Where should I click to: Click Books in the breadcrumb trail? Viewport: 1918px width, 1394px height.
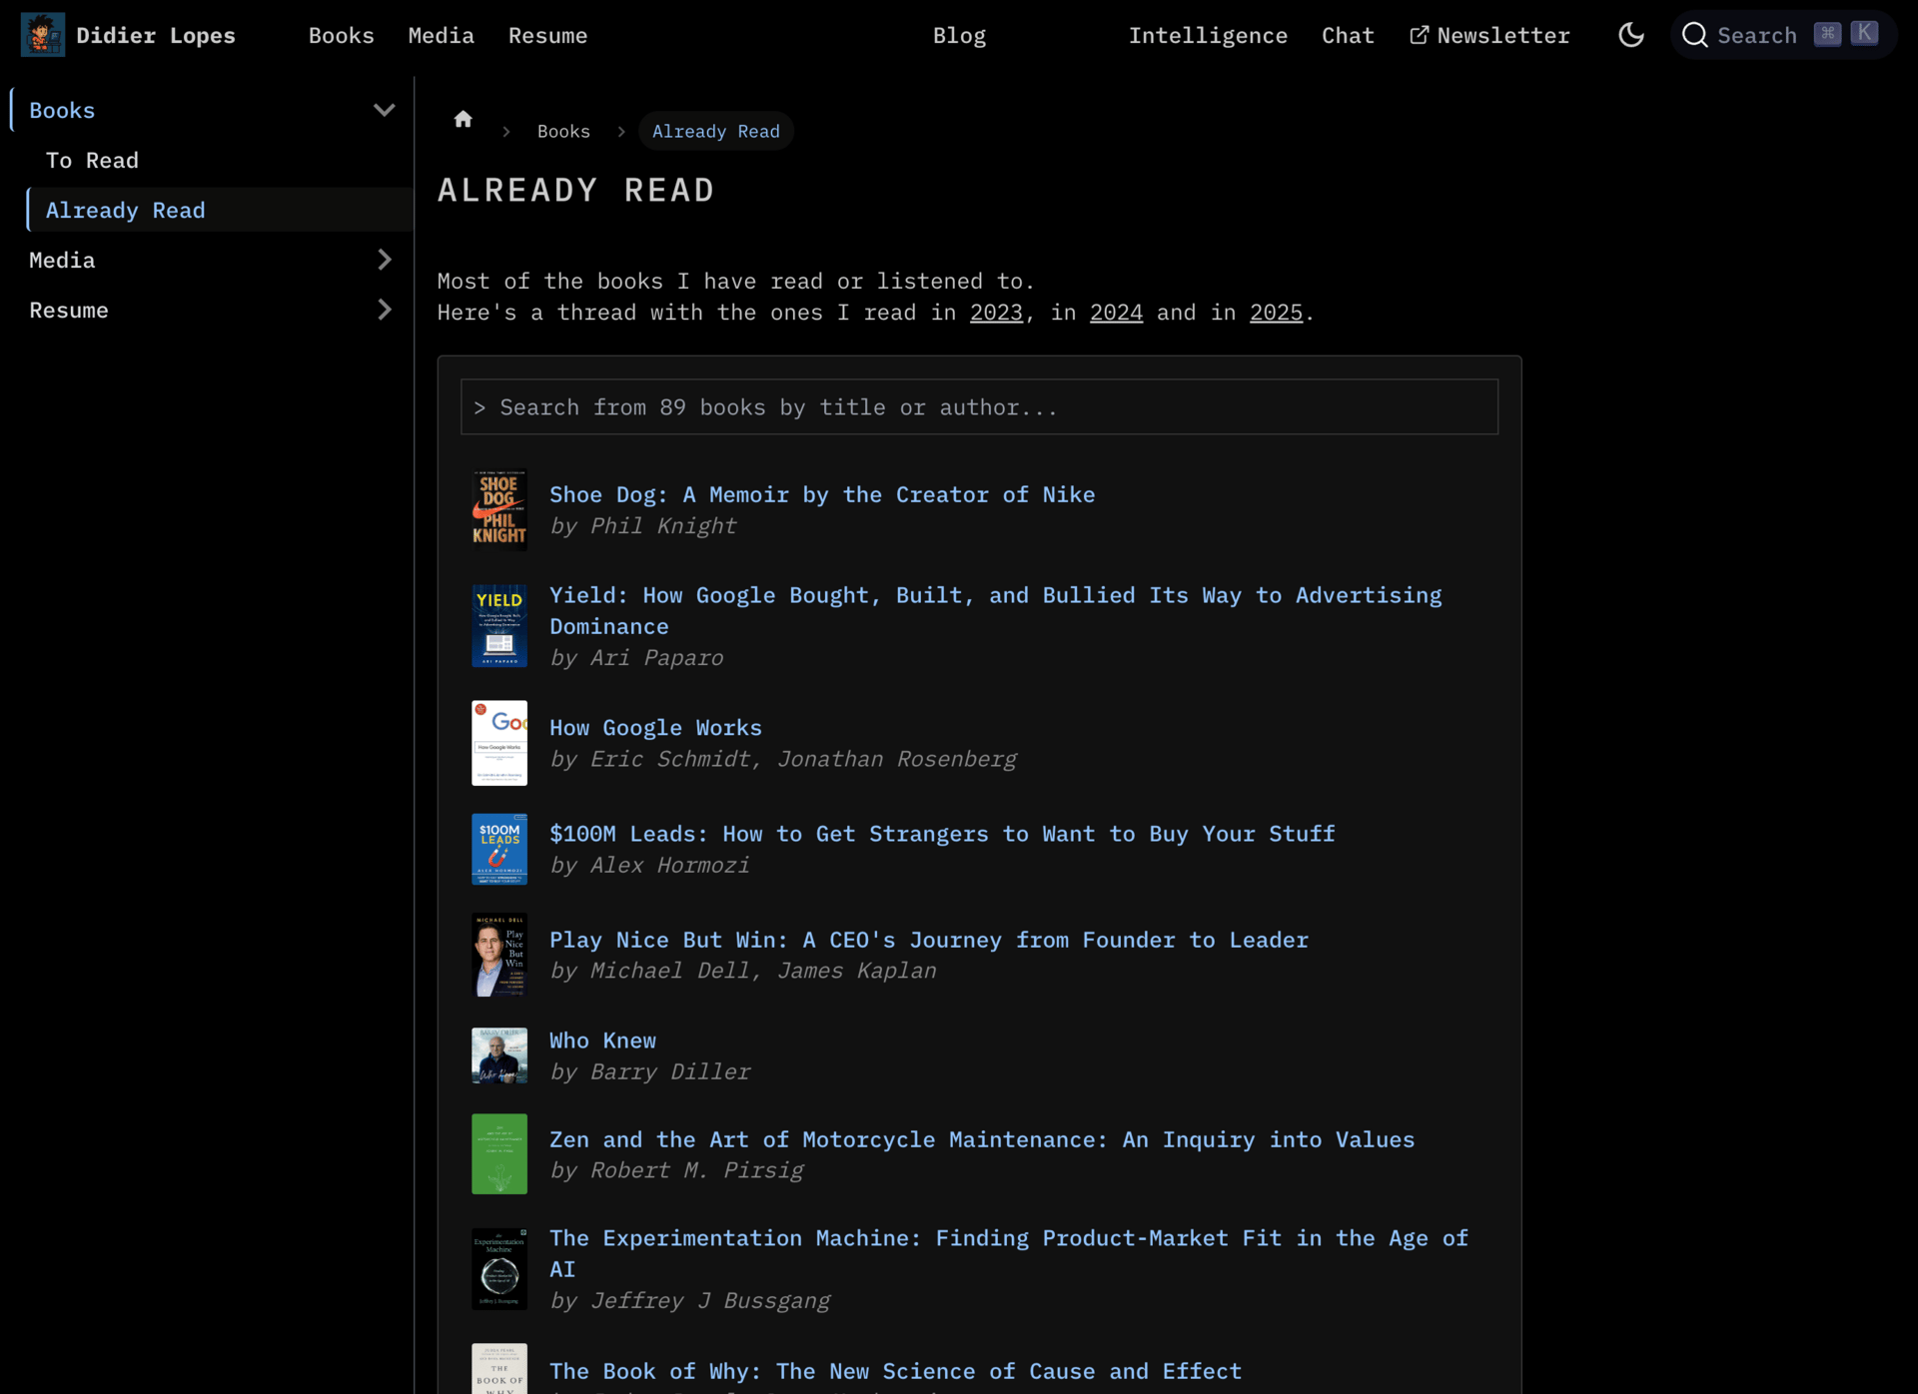coord(562,132)
